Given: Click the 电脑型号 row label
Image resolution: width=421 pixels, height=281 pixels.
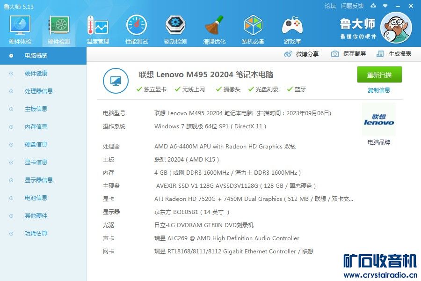Looking at the screenshot, I should point(114,113).
